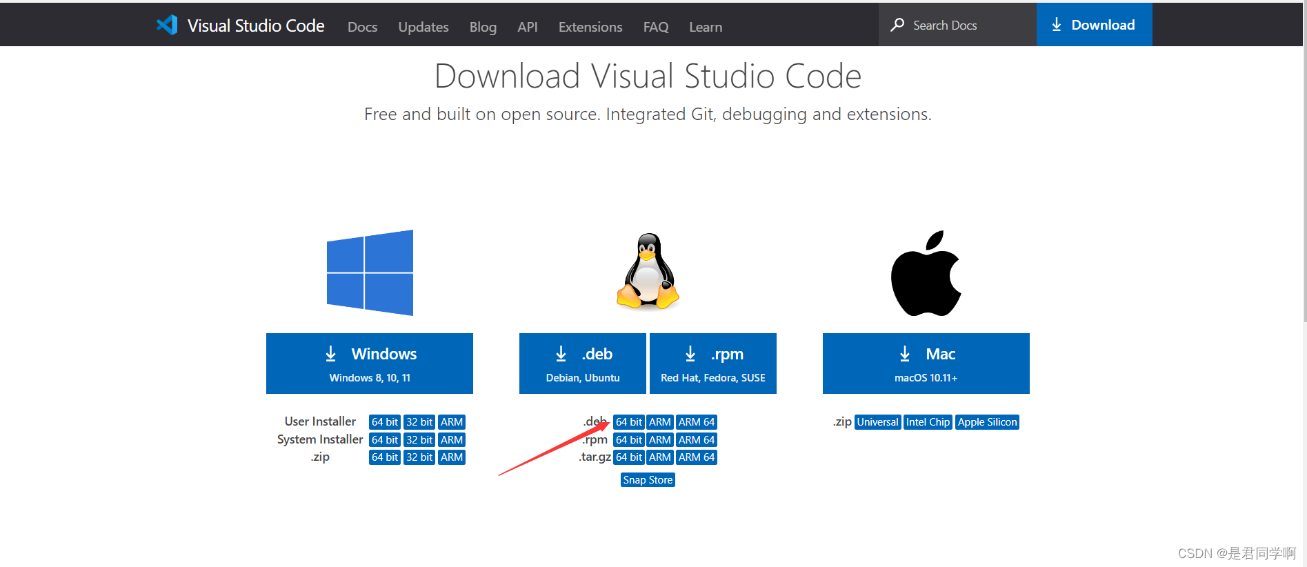Select User Installer ARM
The width and height of the screenshot is (1307, 567).
[x=452, y=422]
